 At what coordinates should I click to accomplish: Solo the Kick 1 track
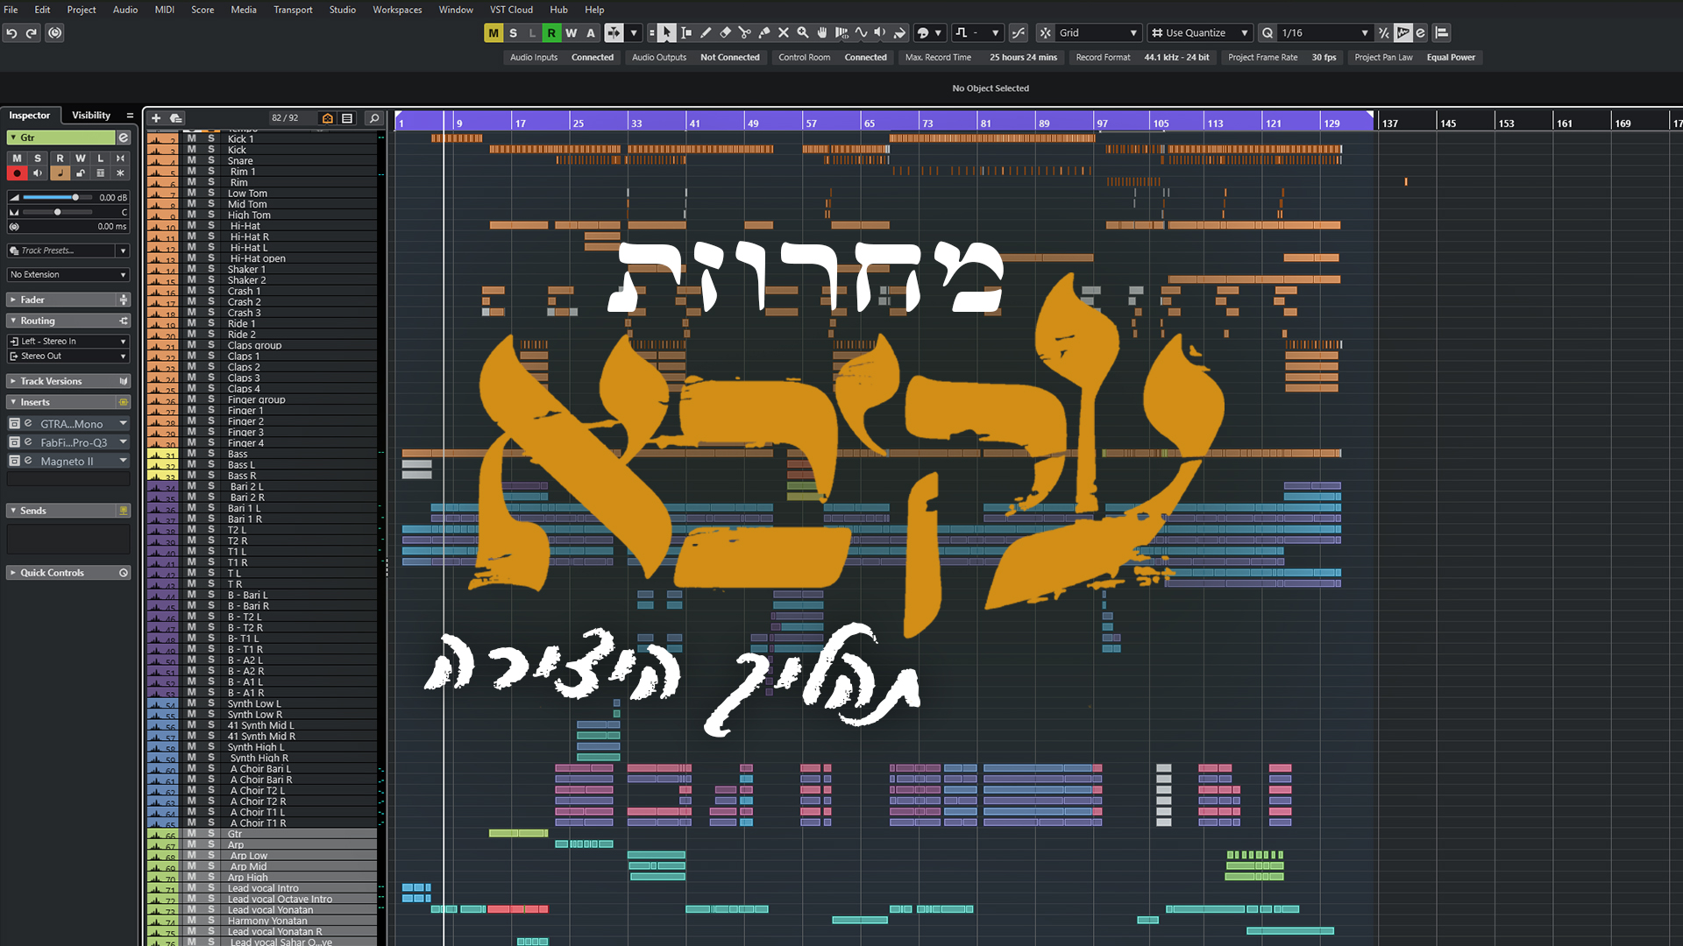coord(210,138)
